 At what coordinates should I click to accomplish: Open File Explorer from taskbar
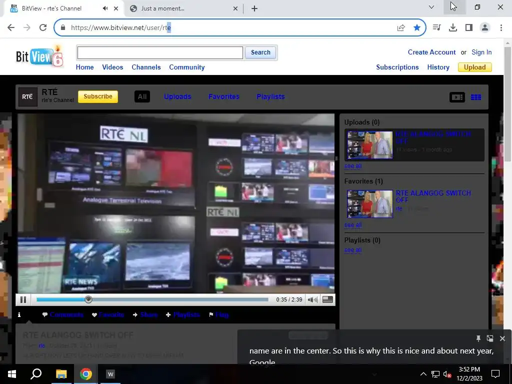[x=61, y=374]
